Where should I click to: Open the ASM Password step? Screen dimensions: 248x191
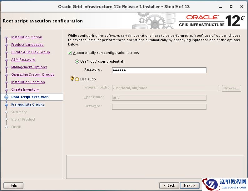click(x=23, y=60)
